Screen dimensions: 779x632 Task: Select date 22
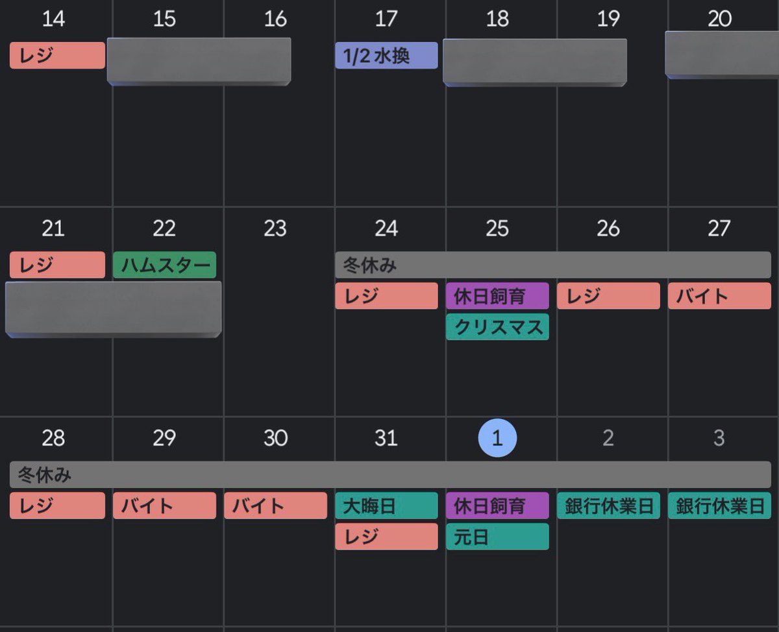tap(164, 228)
